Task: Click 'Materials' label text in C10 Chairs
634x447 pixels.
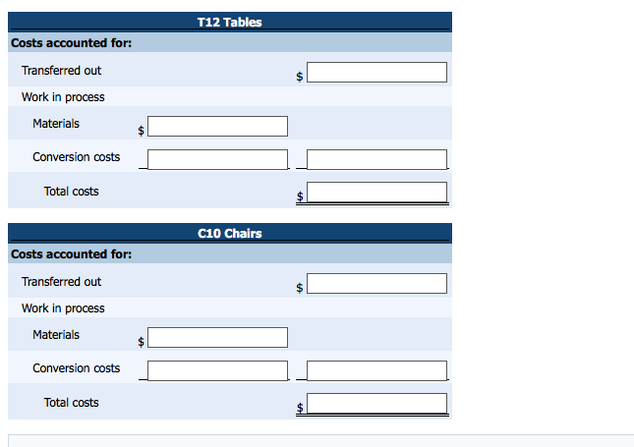Action: tap(56, 335)
